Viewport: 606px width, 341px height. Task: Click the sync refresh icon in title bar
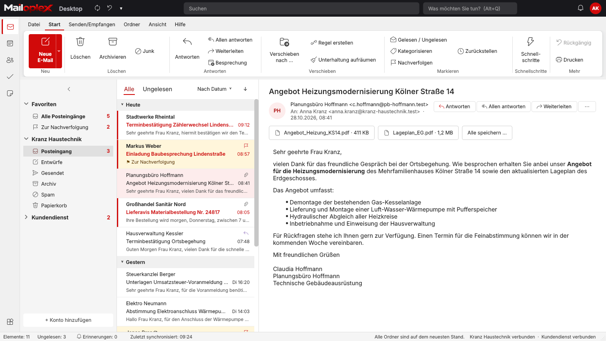97,8
